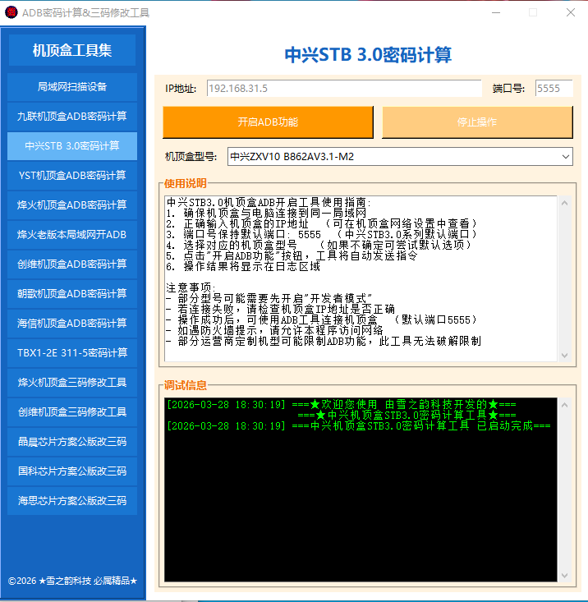Viewport: 588px width, 602px height.
Task: Click inside the 使用说明 text area
Action: point(361,278)
